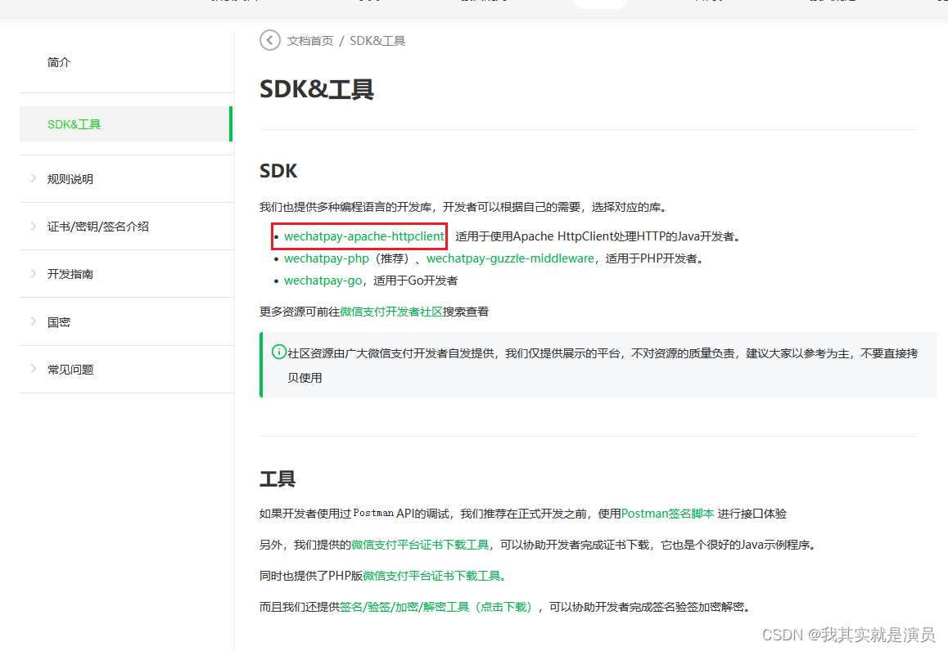Open Postman签名脚本 link
948x651 pixels.
(x=667, y=514)
